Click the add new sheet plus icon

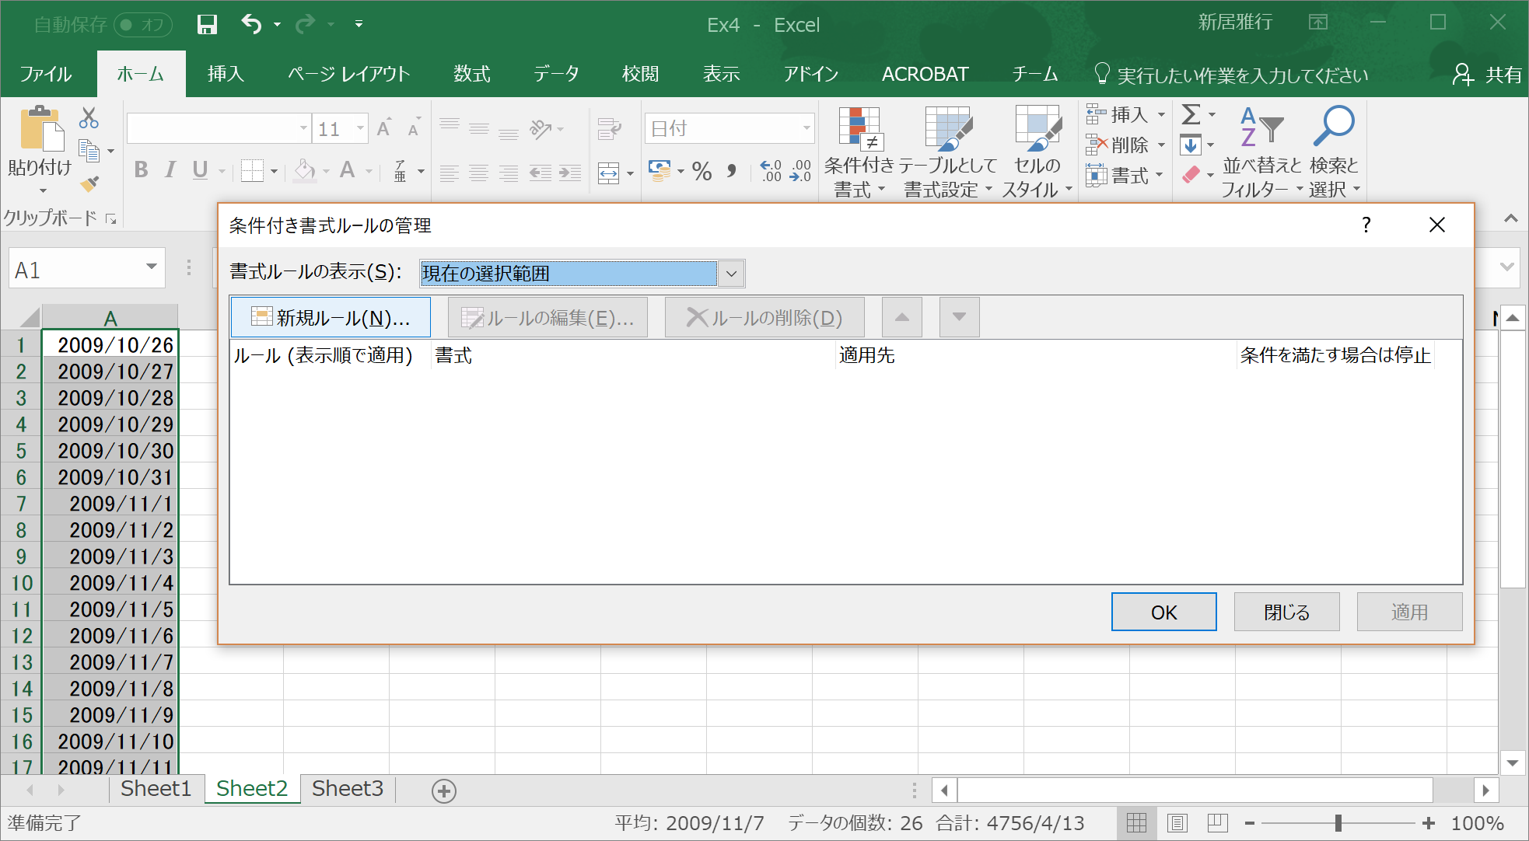coord(443,790)
